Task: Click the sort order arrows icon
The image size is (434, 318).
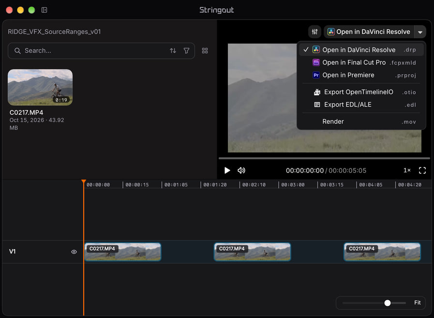Action: (x=173, y=51)
